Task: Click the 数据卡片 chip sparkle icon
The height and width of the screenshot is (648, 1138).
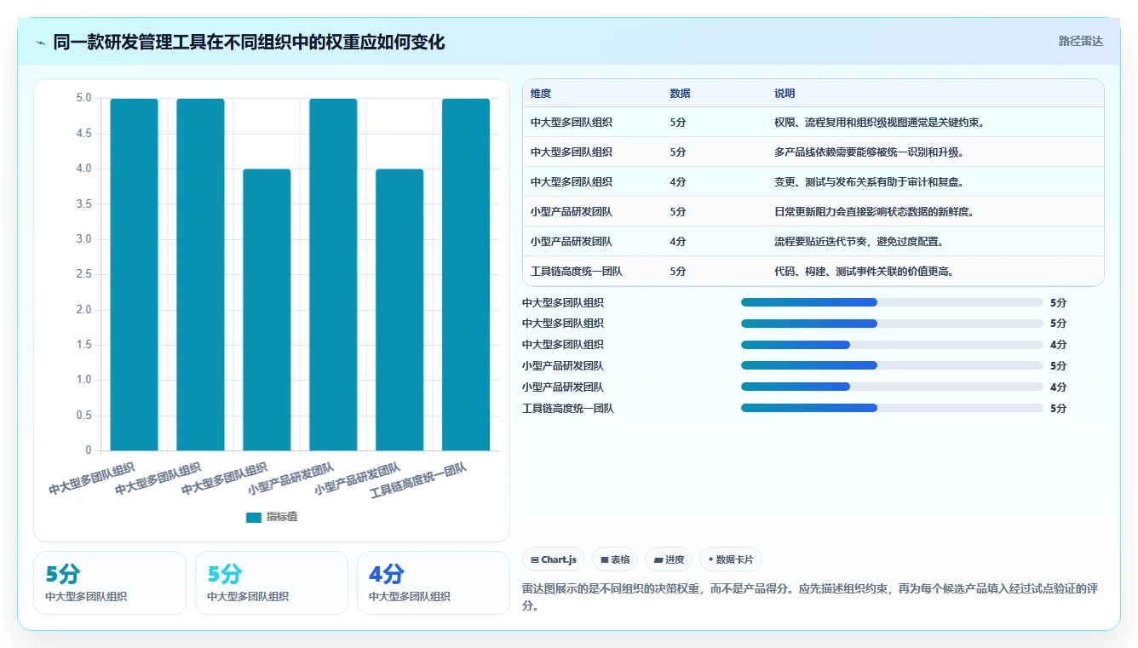Action: pyautogui.click(x=710, y=559)
